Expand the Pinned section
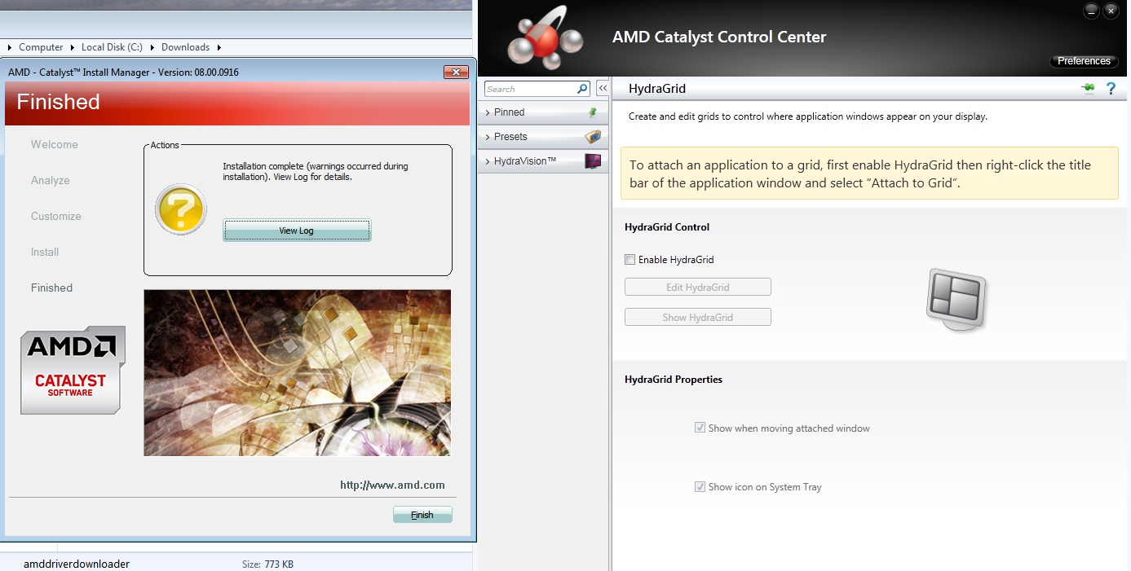 [542, 112]
